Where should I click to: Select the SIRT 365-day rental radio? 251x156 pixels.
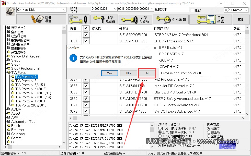(x=160, y=136)
